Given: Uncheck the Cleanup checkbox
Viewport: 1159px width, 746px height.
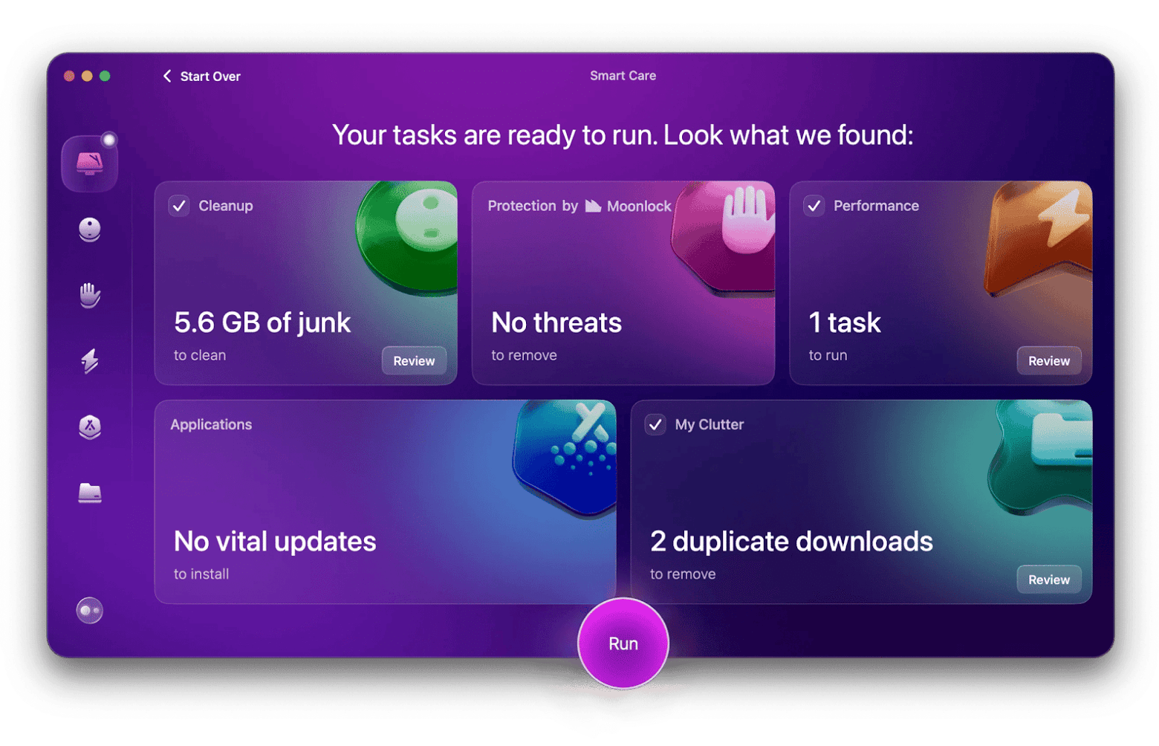Looking at the screenshot, I should tap(179, 206).
